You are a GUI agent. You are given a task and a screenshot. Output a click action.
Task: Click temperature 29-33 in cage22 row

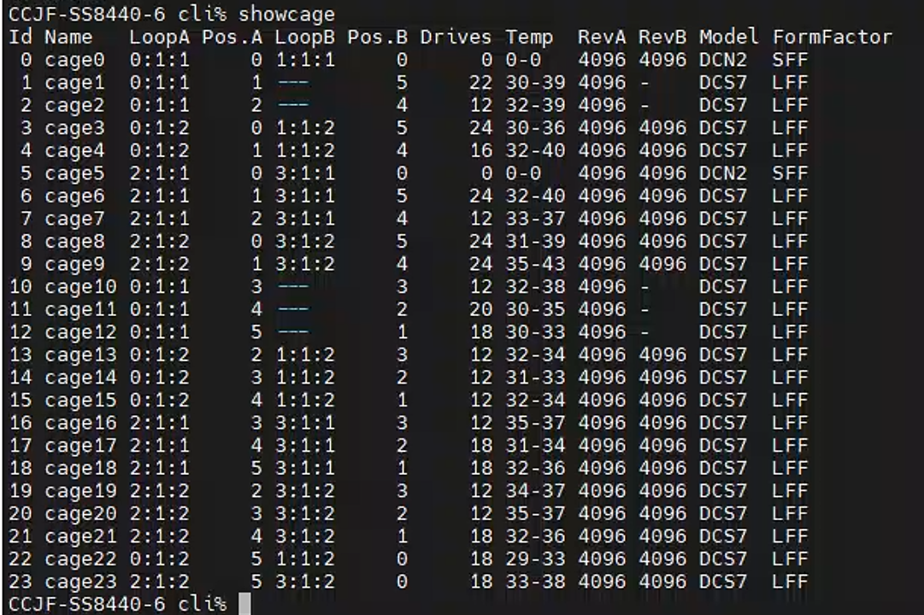(535, 559)
